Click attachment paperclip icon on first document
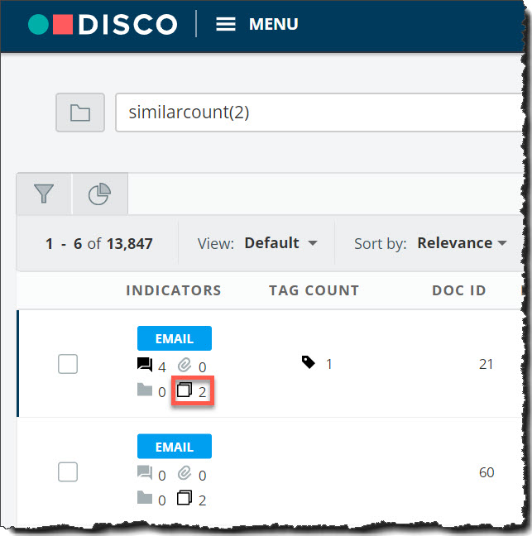Image resolution: width=532 pixels, height=536 pixels. 185,365
